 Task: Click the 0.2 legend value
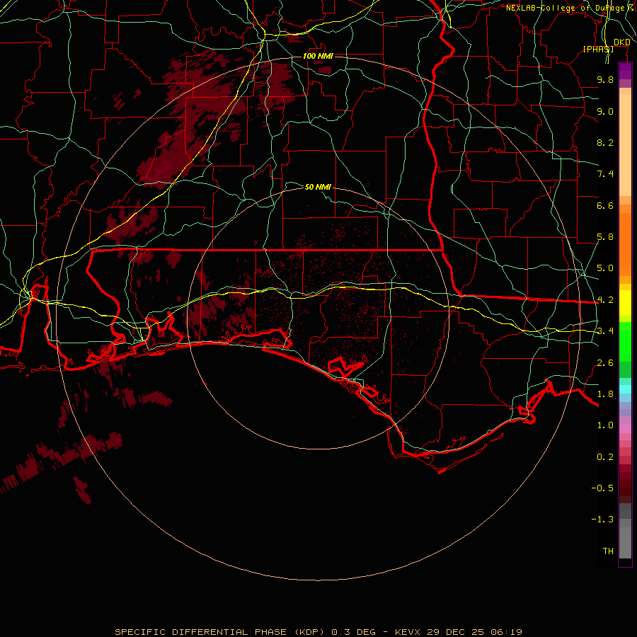click(x=605, y=457)
